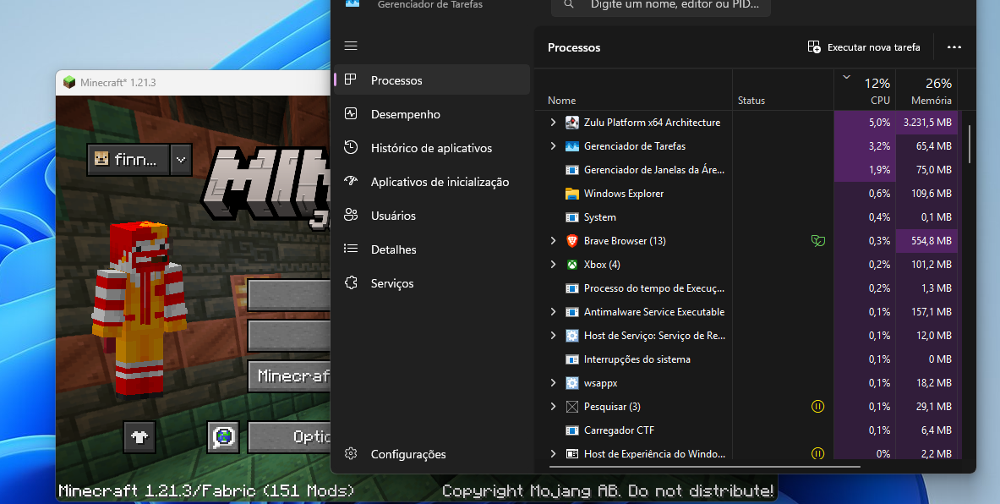Click the Xbox process icon
The height and width of the screenshot is (504, 1000).
click(x=572, y=264)
